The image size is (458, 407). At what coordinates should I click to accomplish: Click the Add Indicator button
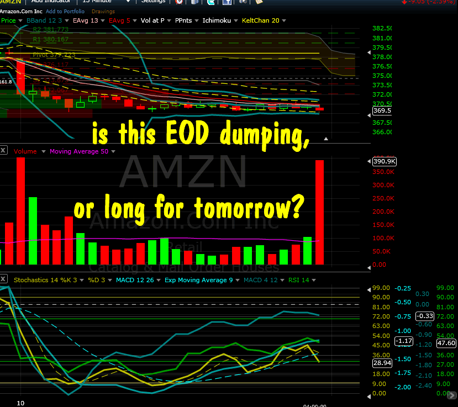pos(51,2)
